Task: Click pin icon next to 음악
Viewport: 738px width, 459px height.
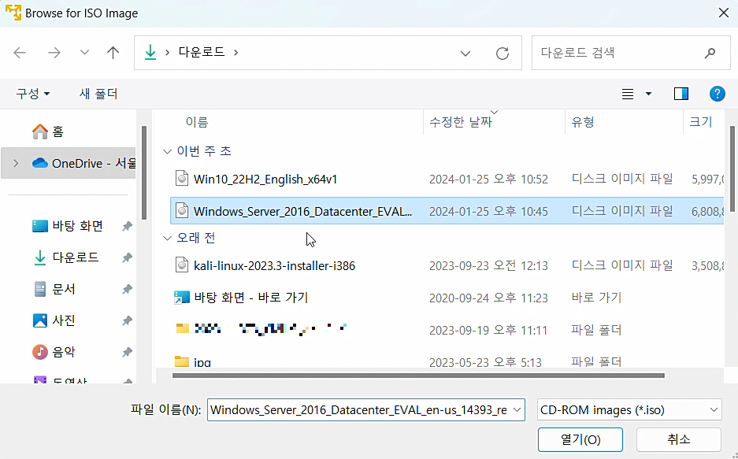Action: pyautogui.click(x=127, y=352)
